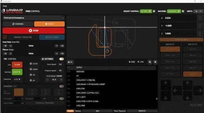Click the gear icon next to LS-THC
Screen dimensions: 204x113
tap(154, 11)
